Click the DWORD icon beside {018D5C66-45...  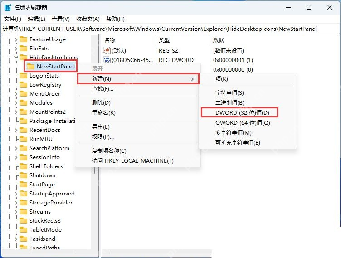(107, 60)
